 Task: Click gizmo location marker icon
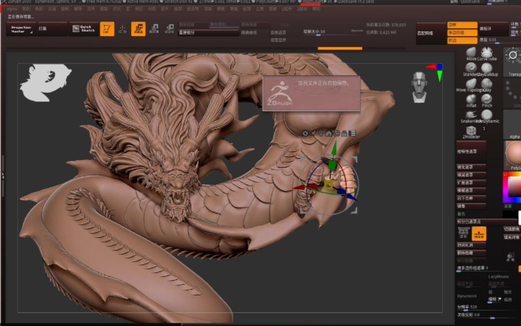tap(321, 133)
